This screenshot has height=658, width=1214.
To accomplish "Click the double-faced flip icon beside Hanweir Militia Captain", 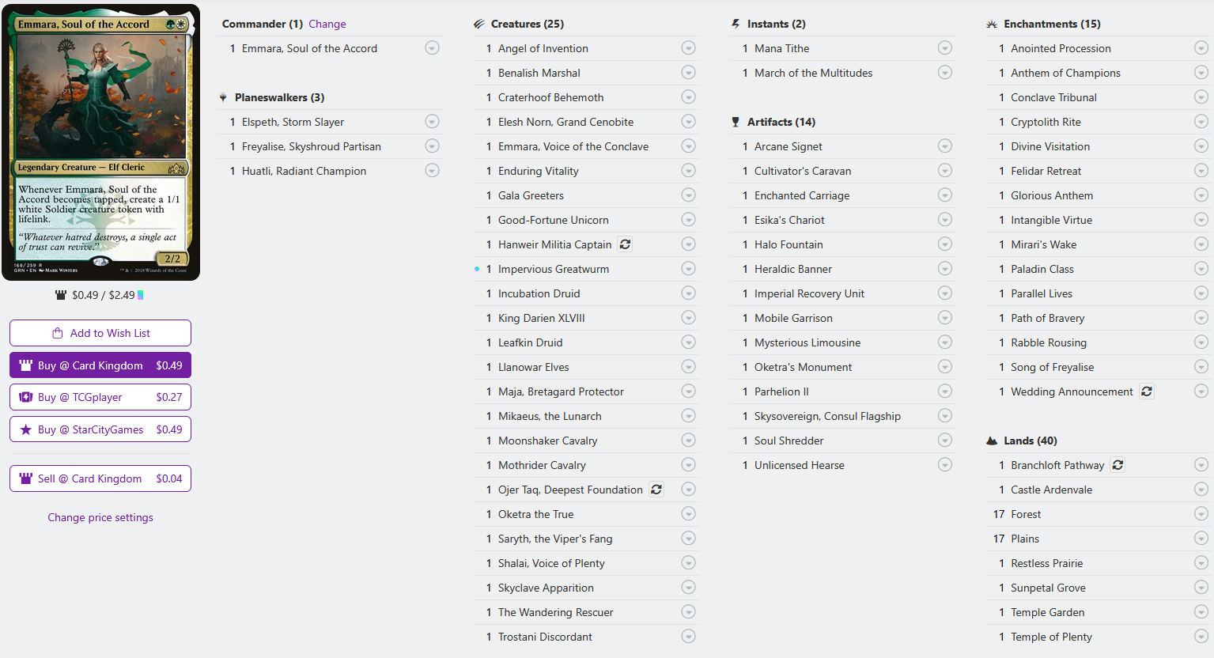I will coord(625,244).
